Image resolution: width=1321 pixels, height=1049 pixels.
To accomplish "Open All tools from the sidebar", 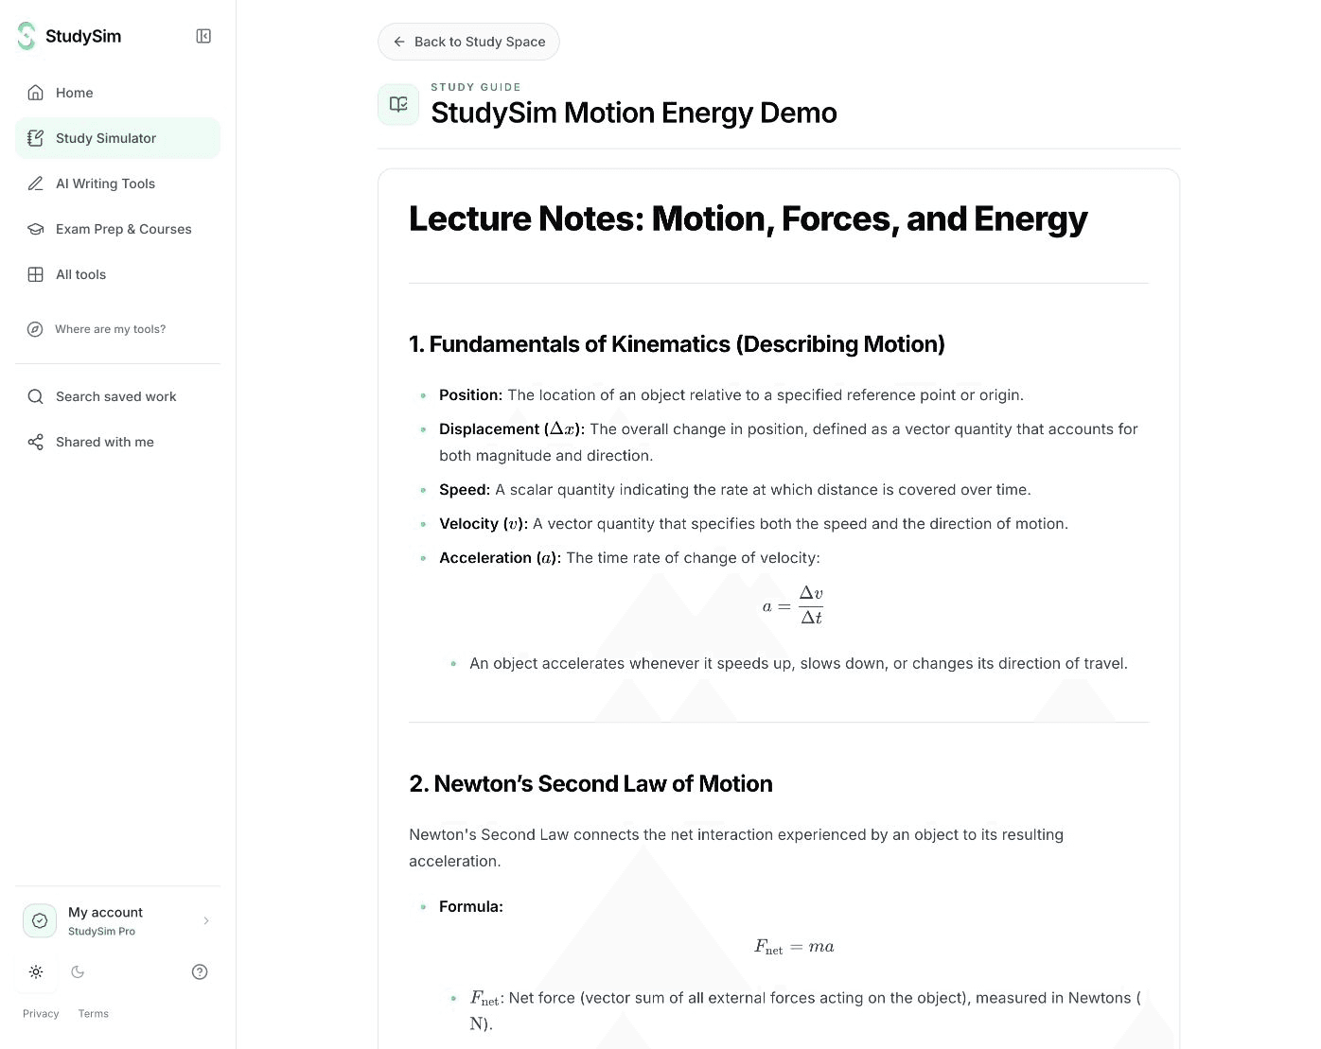I will [x=117, y=274].
